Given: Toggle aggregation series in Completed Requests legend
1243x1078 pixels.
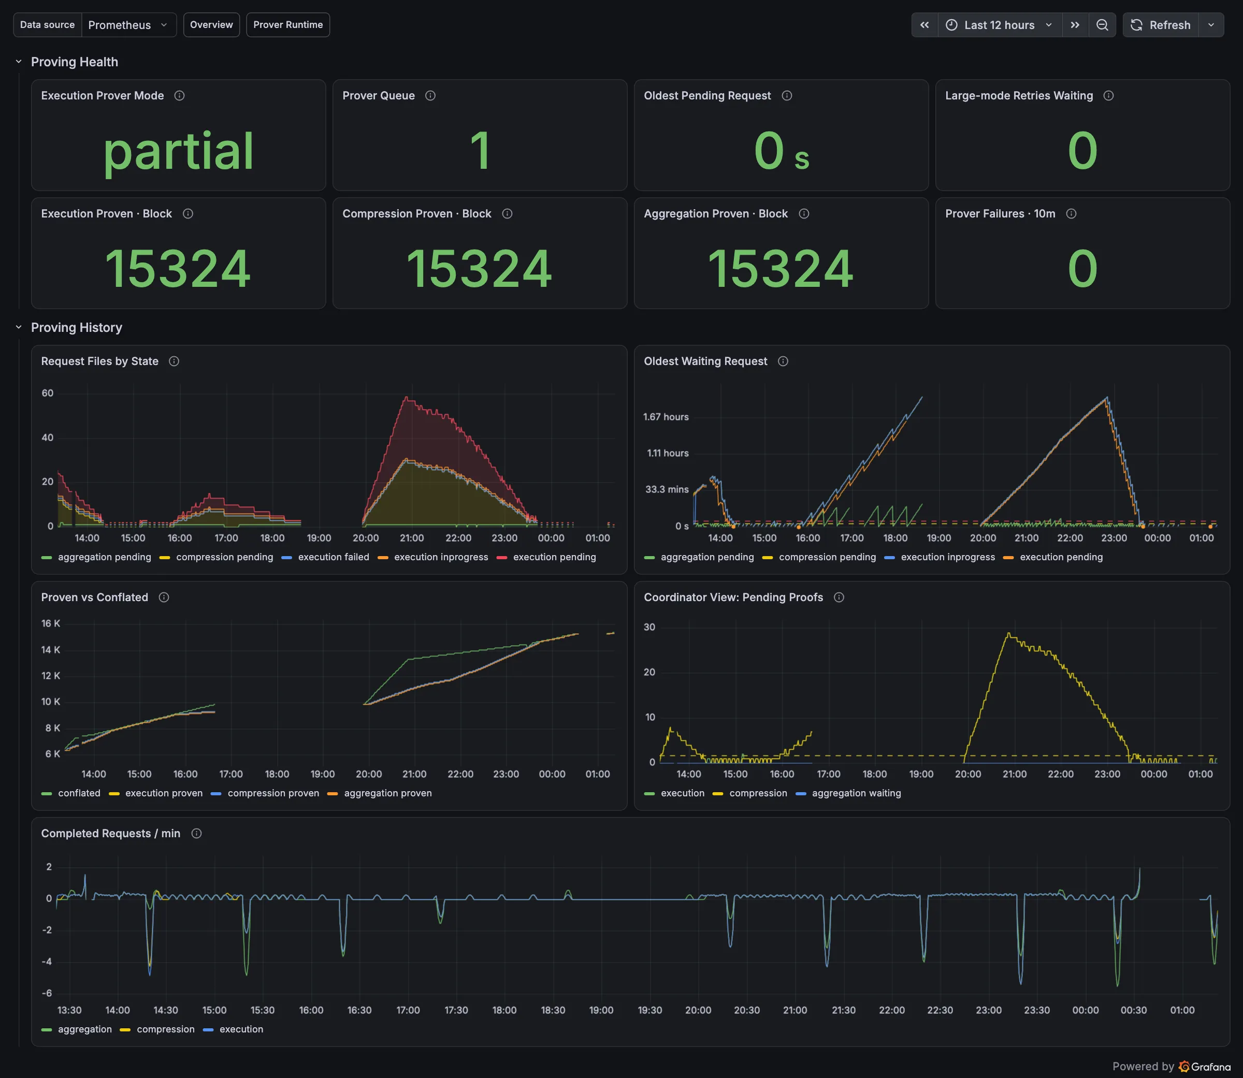Looking at the screenshot, I should click(85, 1029).
